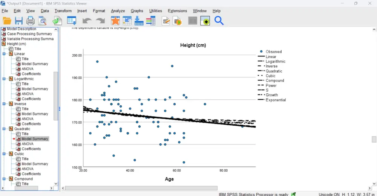Open the Edit menu
The image size is (377, 196).
[17, 11]
